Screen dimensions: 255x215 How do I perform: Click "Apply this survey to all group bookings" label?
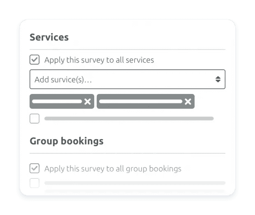pyautogui.click(x=113, y=169)
